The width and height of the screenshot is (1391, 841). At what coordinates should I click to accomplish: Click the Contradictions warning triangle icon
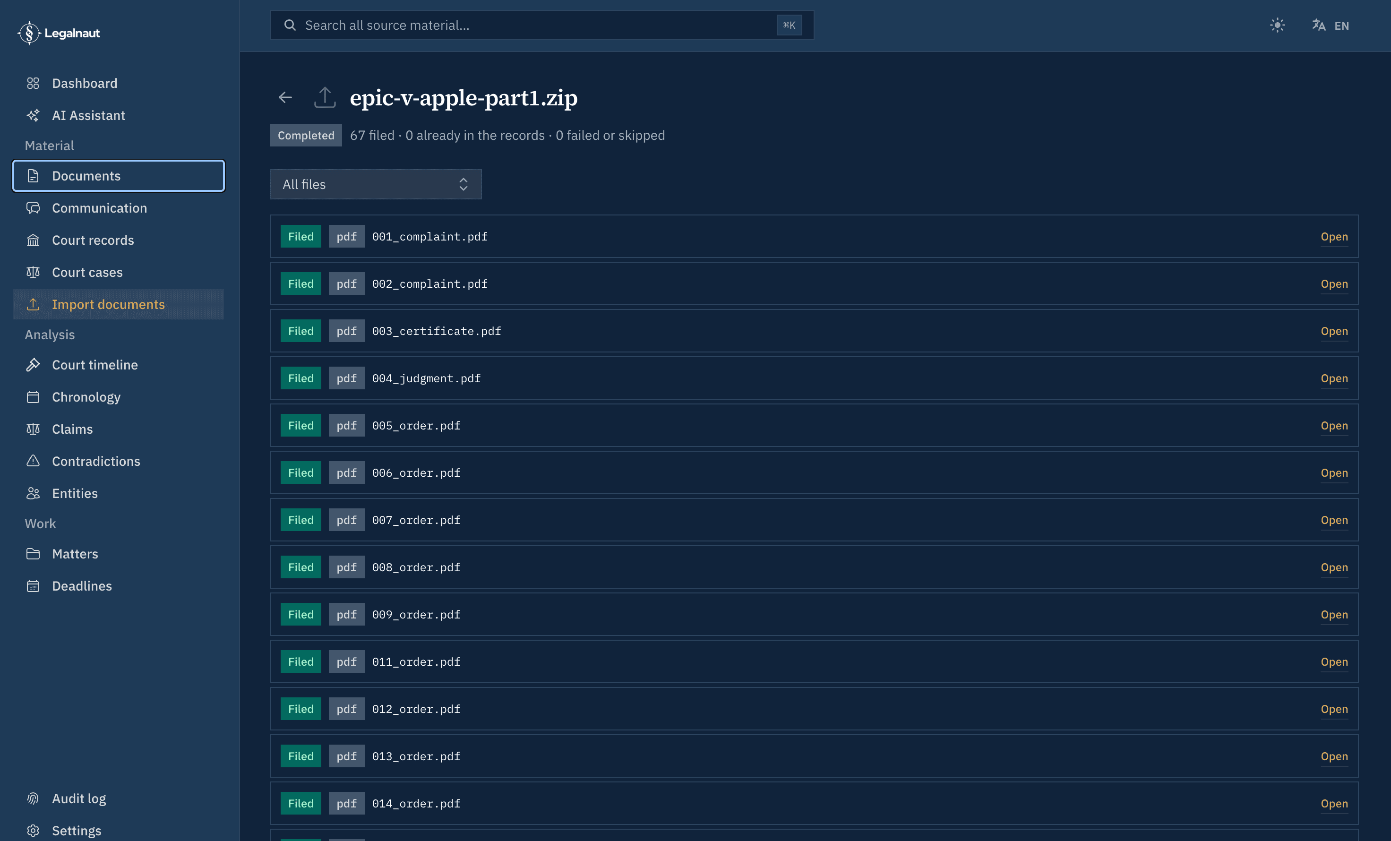click(x=33, y=461)
